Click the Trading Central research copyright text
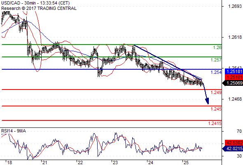The width and height of the screenshot is (243, 165). pos(39,8)
